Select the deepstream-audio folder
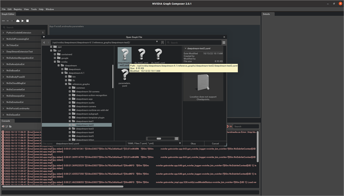 coord(85,103)
